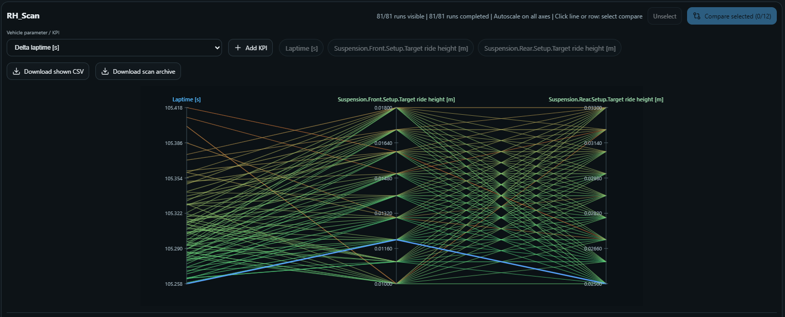Click the 0.02500 rear ride height label
785x317 pixels.
593,284
